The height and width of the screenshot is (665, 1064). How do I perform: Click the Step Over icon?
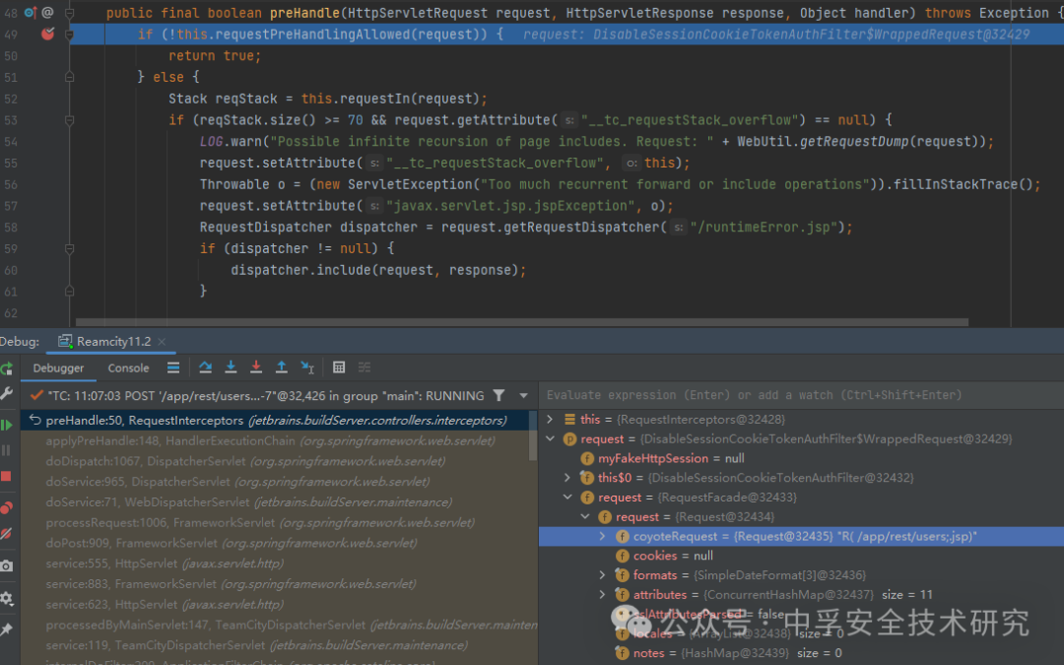click(206, 367)
